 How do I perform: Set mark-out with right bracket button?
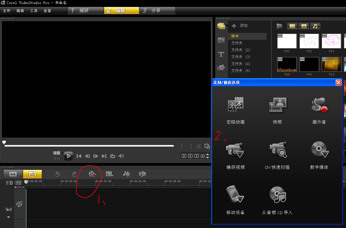(x=190, y=146)
